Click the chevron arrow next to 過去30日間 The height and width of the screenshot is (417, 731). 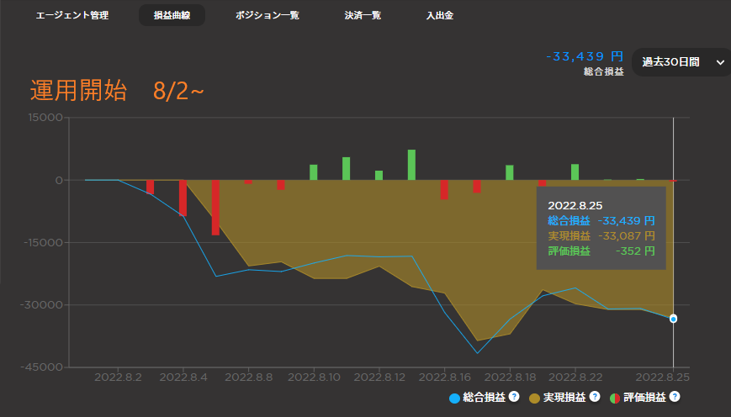(720, 62)
